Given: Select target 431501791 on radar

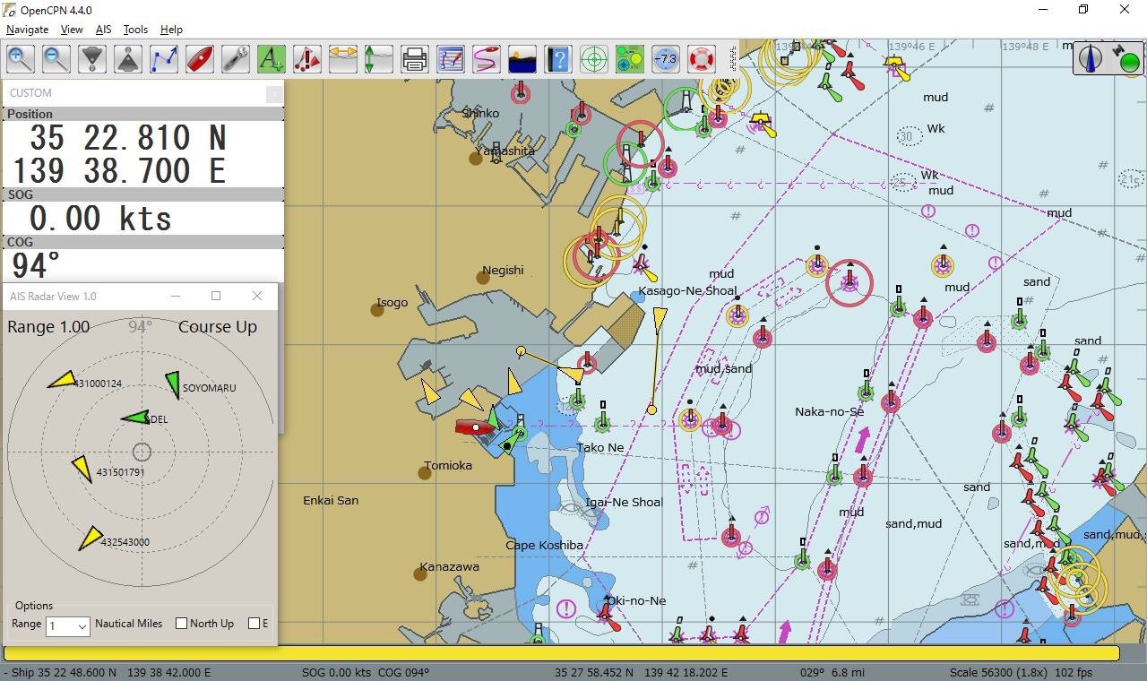Looking at the screenshot, I should [x=82, y=469].
